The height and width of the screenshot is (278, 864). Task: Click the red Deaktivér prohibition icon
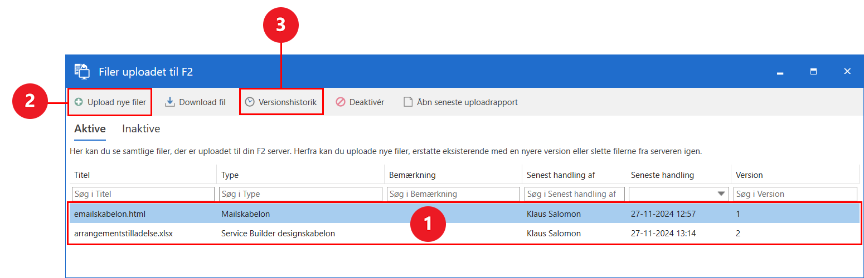point(341,102)
